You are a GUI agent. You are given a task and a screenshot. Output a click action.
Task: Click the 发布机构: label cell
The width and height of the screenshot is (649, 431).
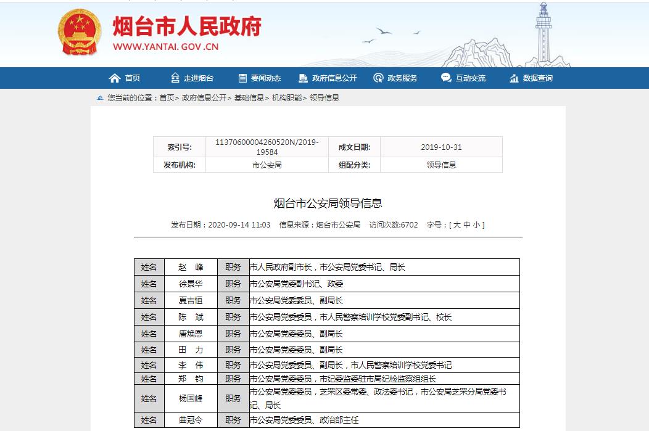tap(180, 165)
